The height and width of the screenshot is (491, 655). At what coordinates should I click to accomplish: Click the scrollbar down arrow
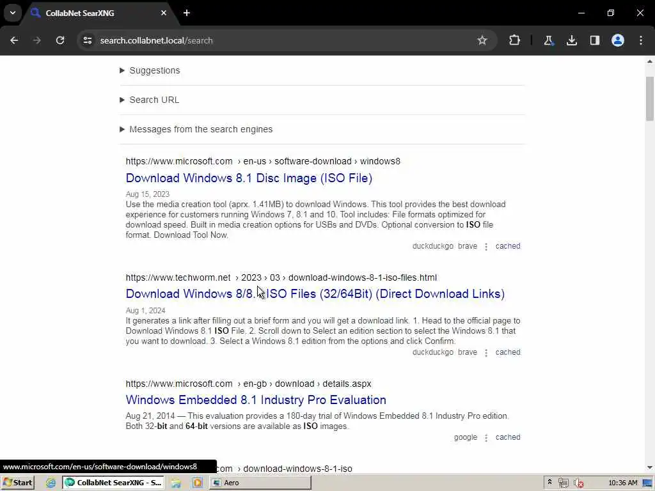pos(650,468)
